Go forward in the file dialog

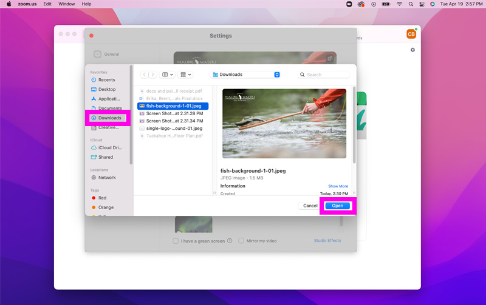[x=152, y=75]
